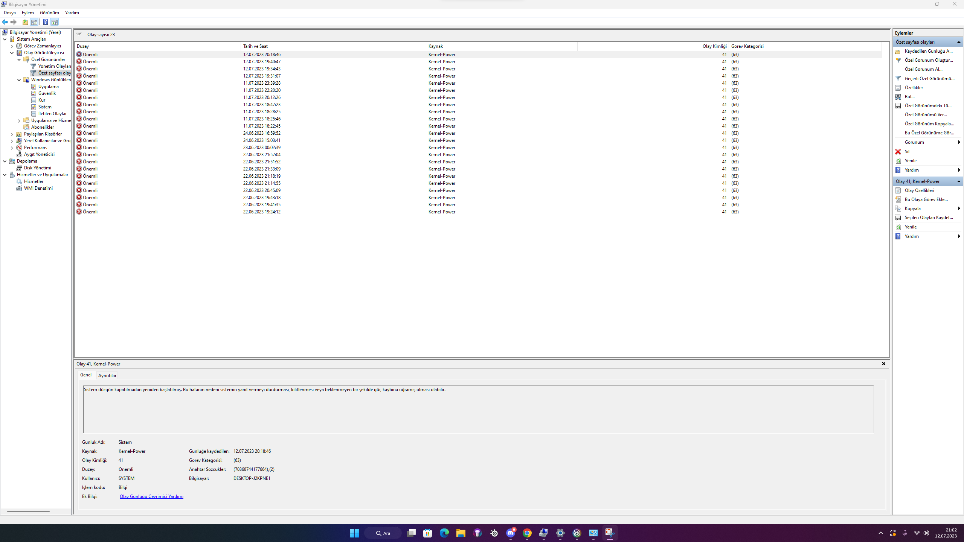The width and height of the screenshot is (964, 542).
Task: Click the up-one-level folder toolbar icon
Action: pos(25,22)
